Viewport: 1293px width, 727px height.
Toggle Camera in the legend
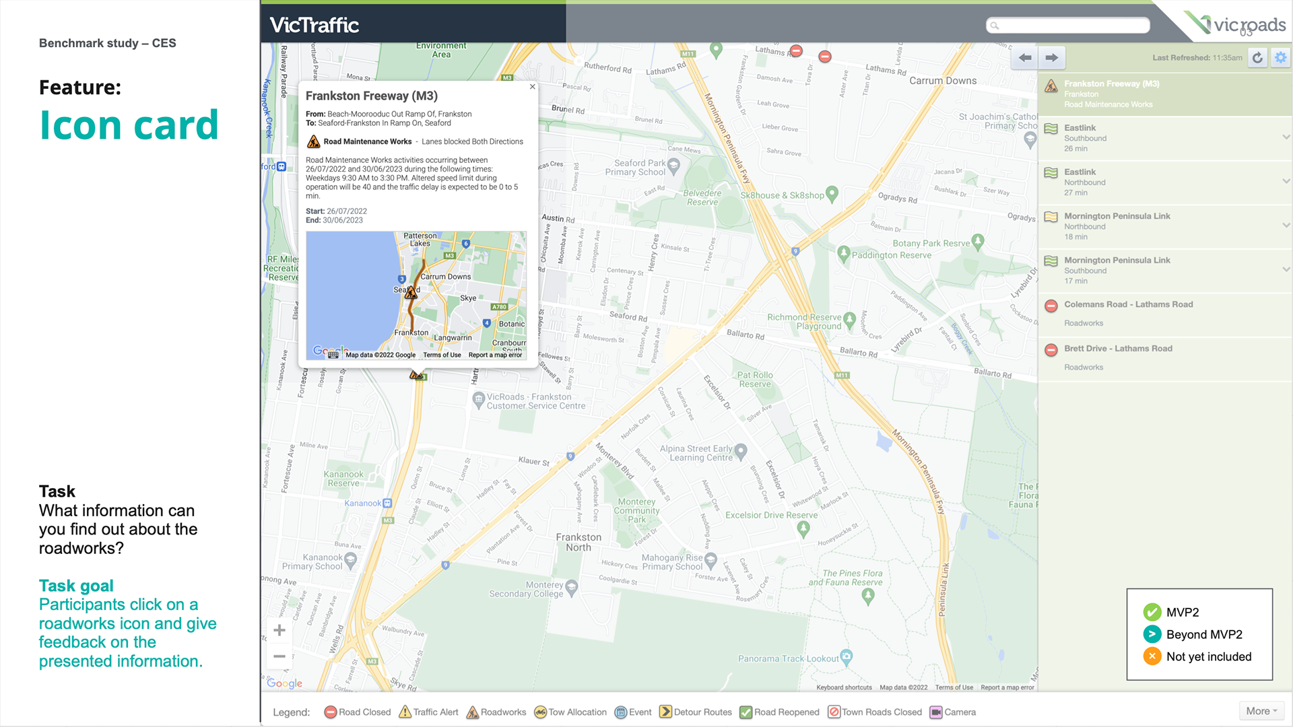(x=953, y=712)
